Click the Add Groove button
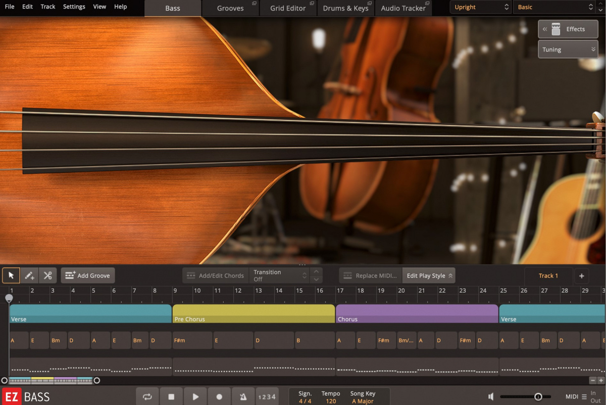Screen dimensions: 606x405 tap(87, 275)
